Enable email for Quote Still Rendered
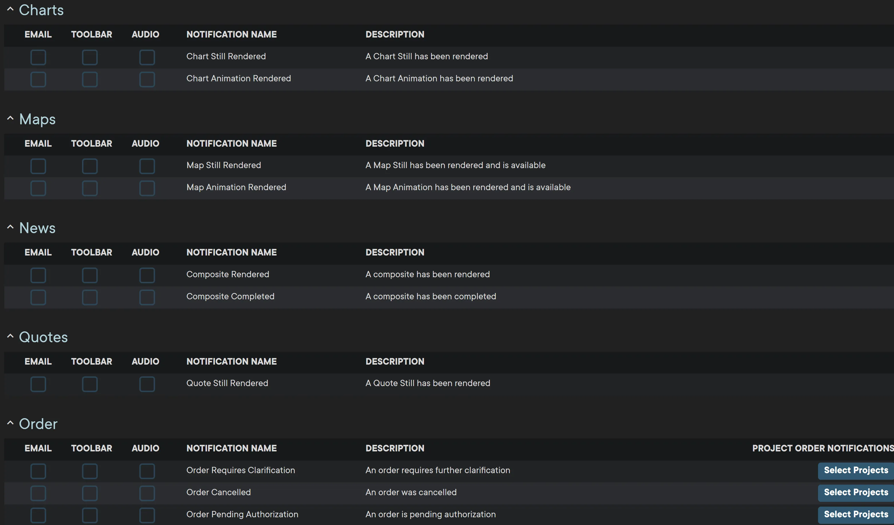This screenshot has width=894, height=525. (x=38, y=384)
